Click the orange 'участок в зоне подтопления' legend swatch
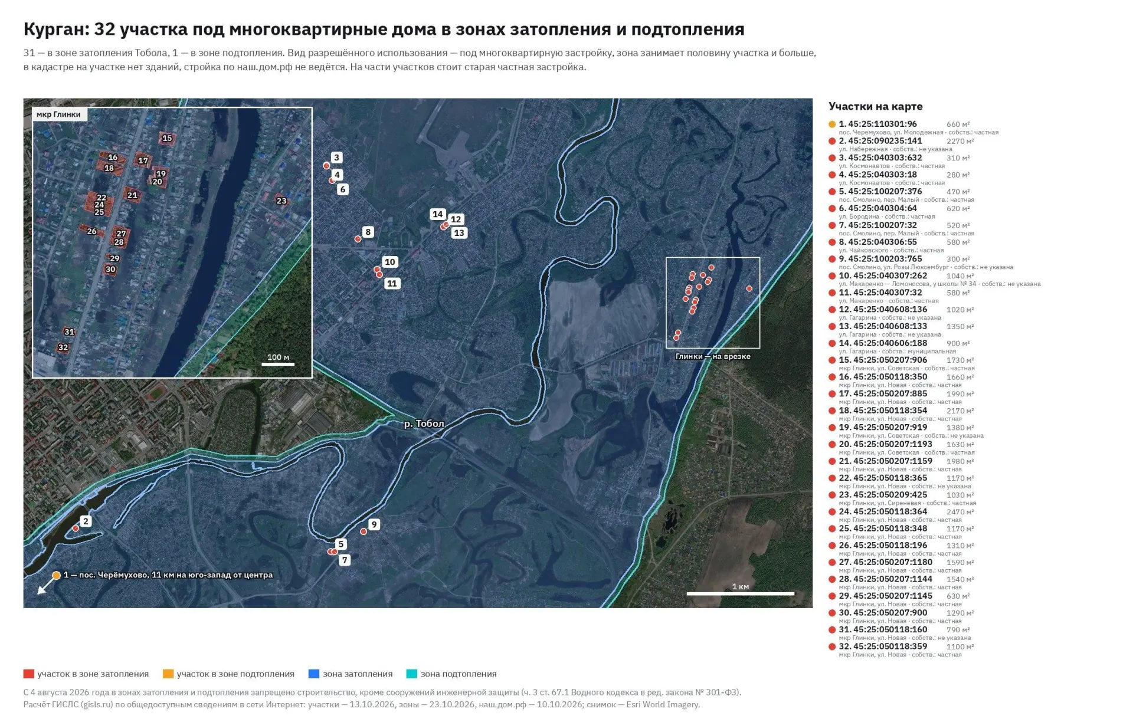1133x719 pixels. pyautogui.click(x=168, y=674)
